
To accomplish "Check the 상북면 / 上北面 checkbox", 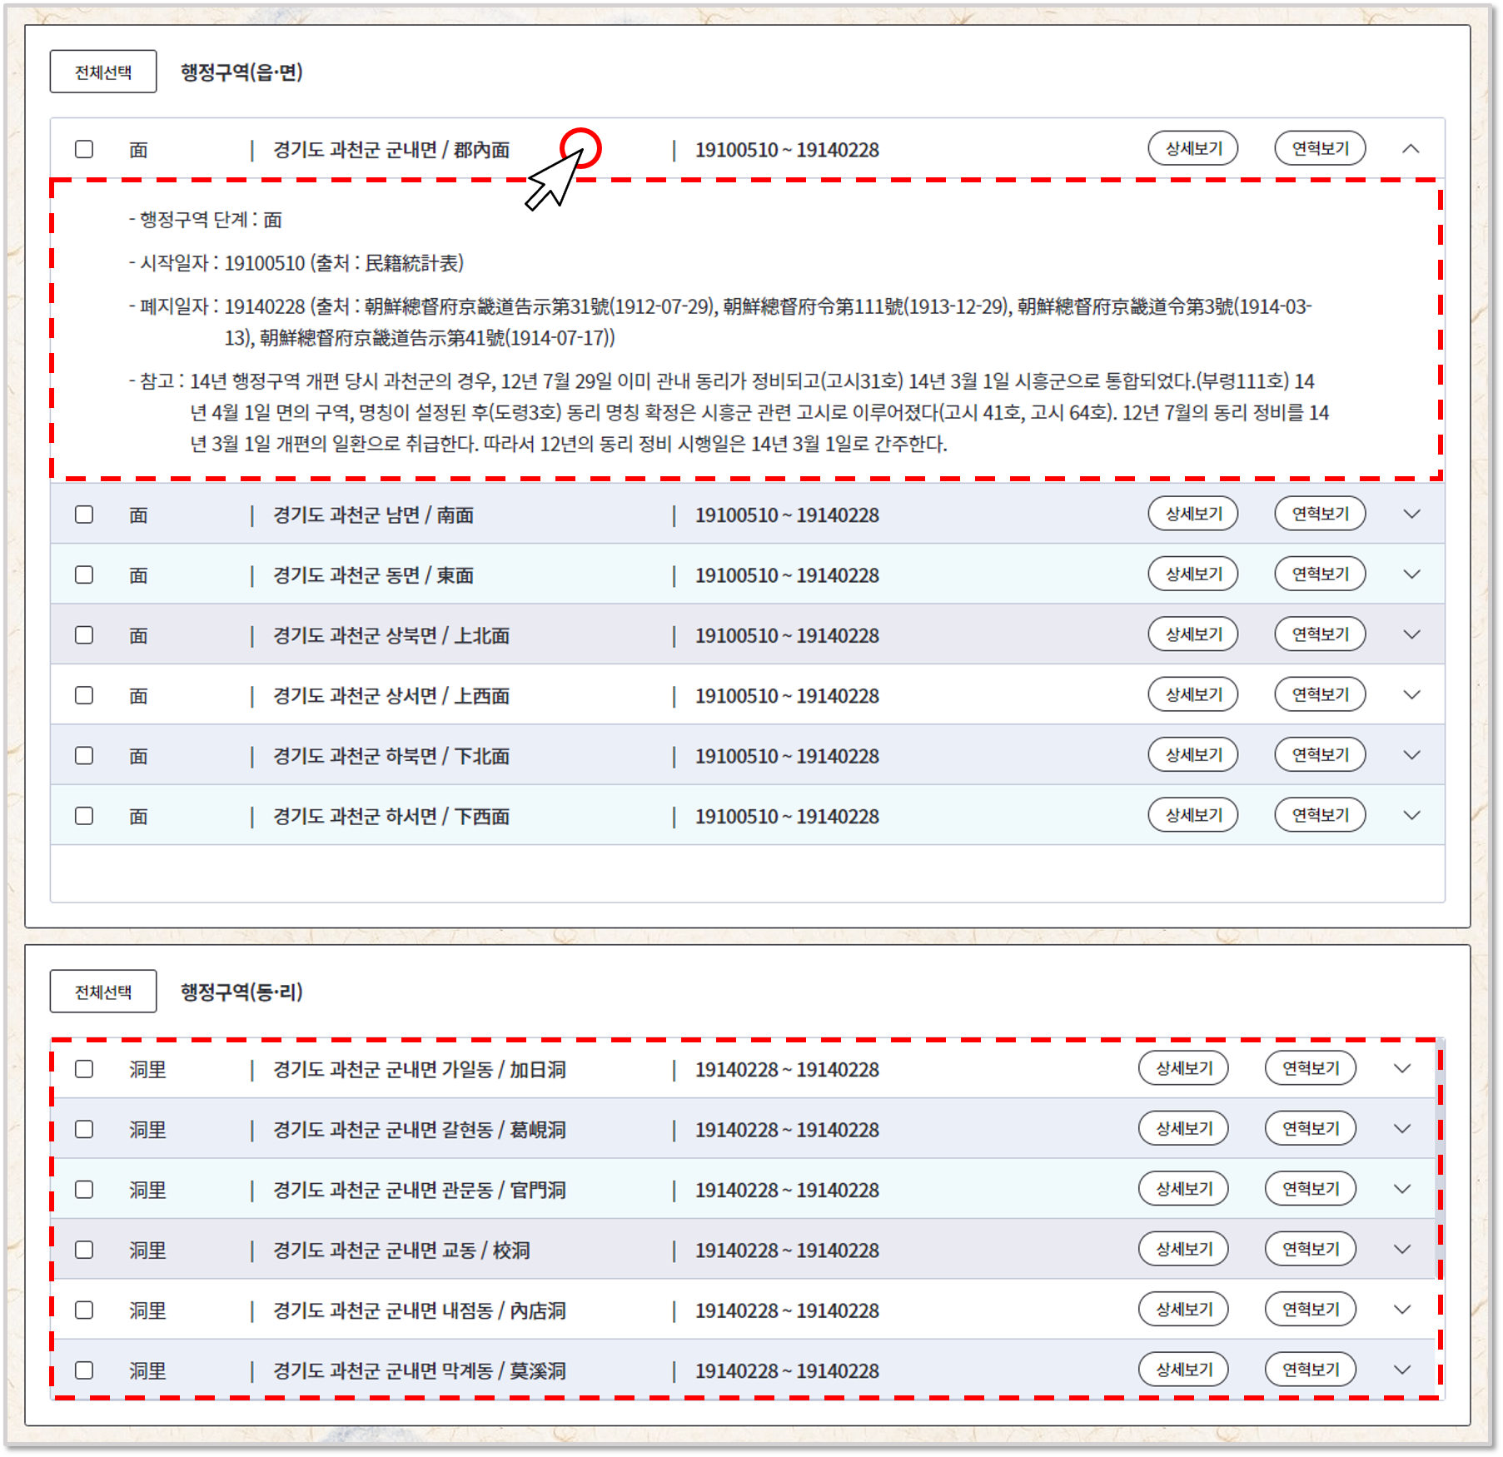I will tap(84, 635).
